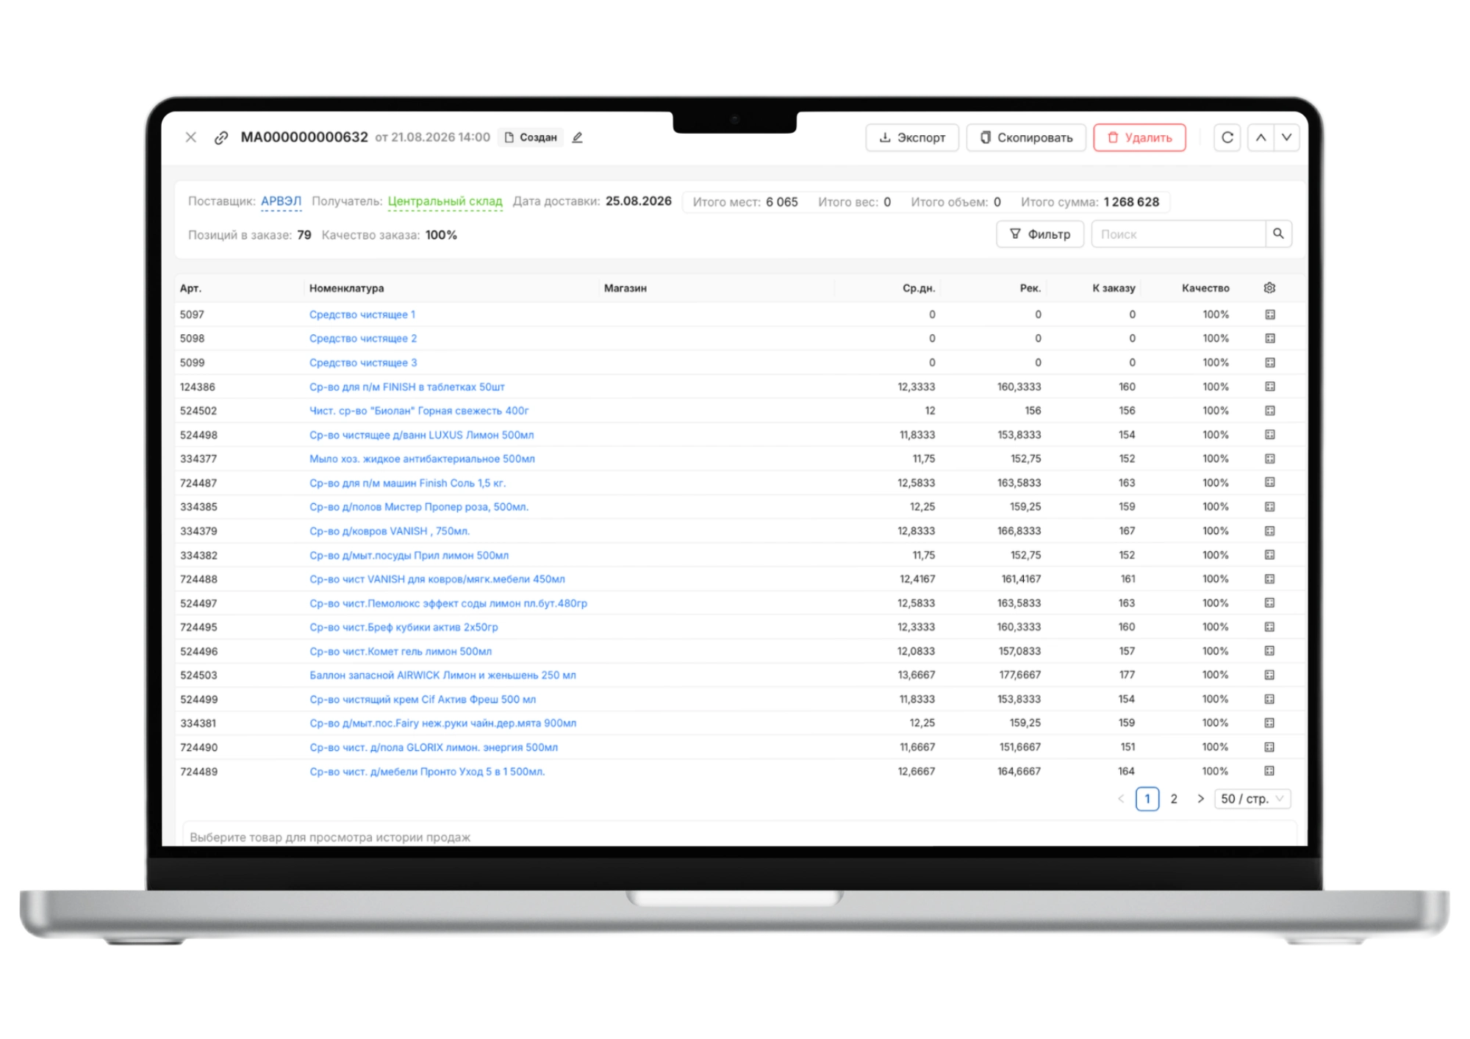The image size is (1470, 1039).
Task: Open supplier АРВЭЛ selector
Action: [282, 201]
